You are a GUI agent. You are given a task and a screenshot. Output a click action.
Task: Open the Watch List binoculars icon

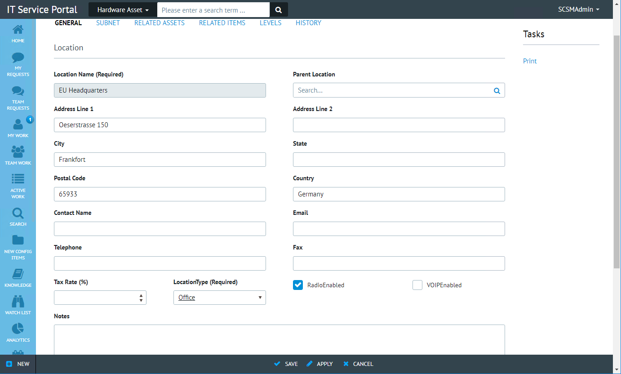18,305
